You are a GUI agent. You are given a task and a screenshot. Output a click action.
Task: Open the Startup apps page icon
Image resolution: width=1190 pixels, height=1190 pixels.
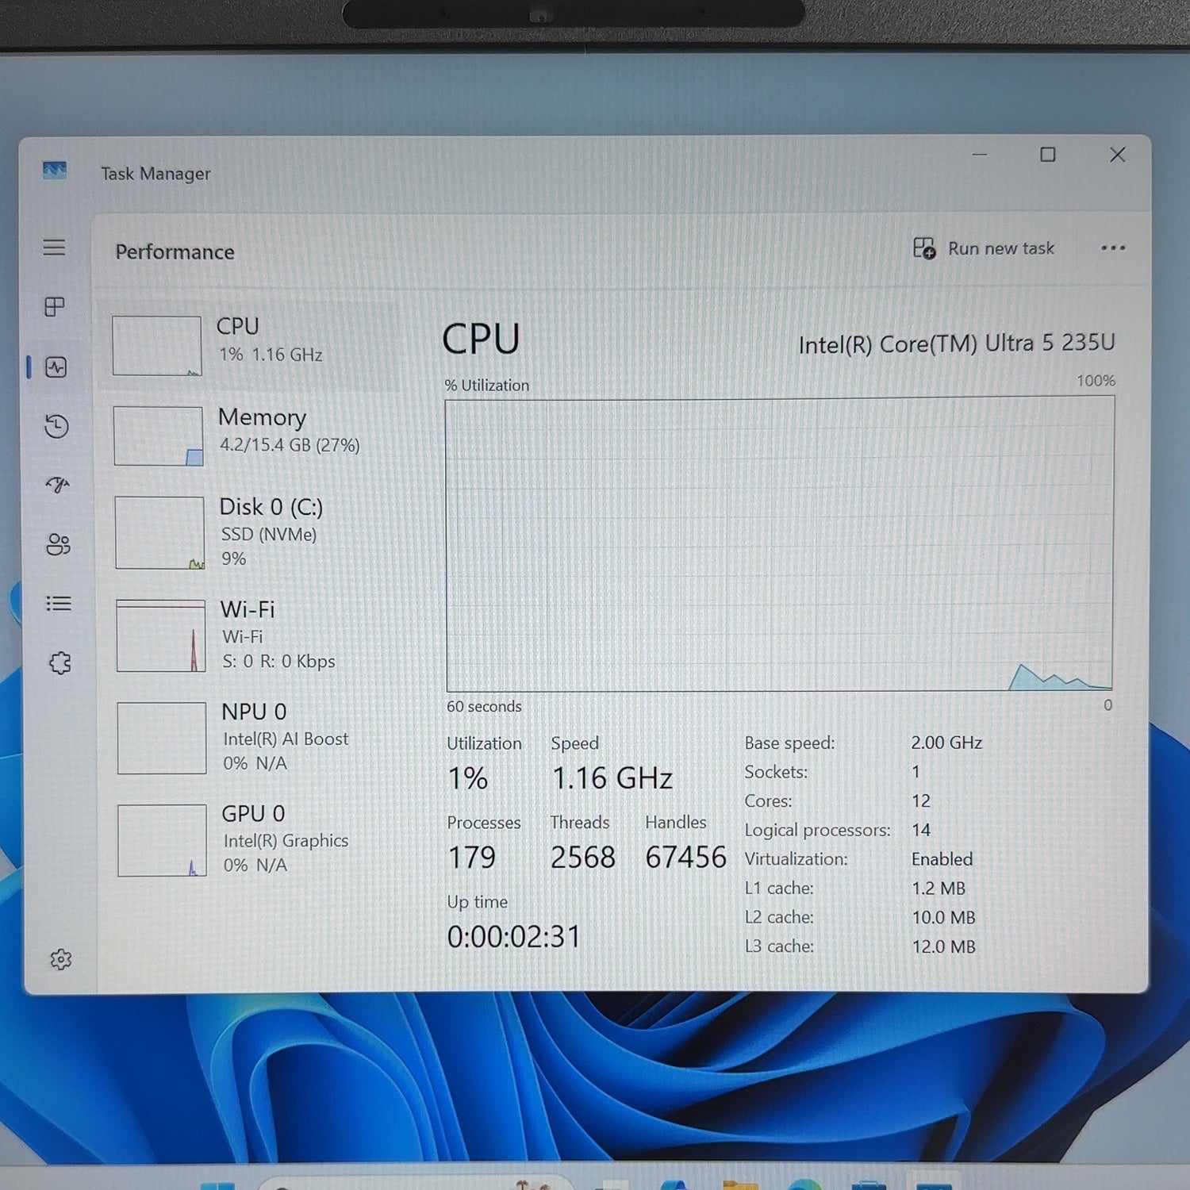click(57, 484)
